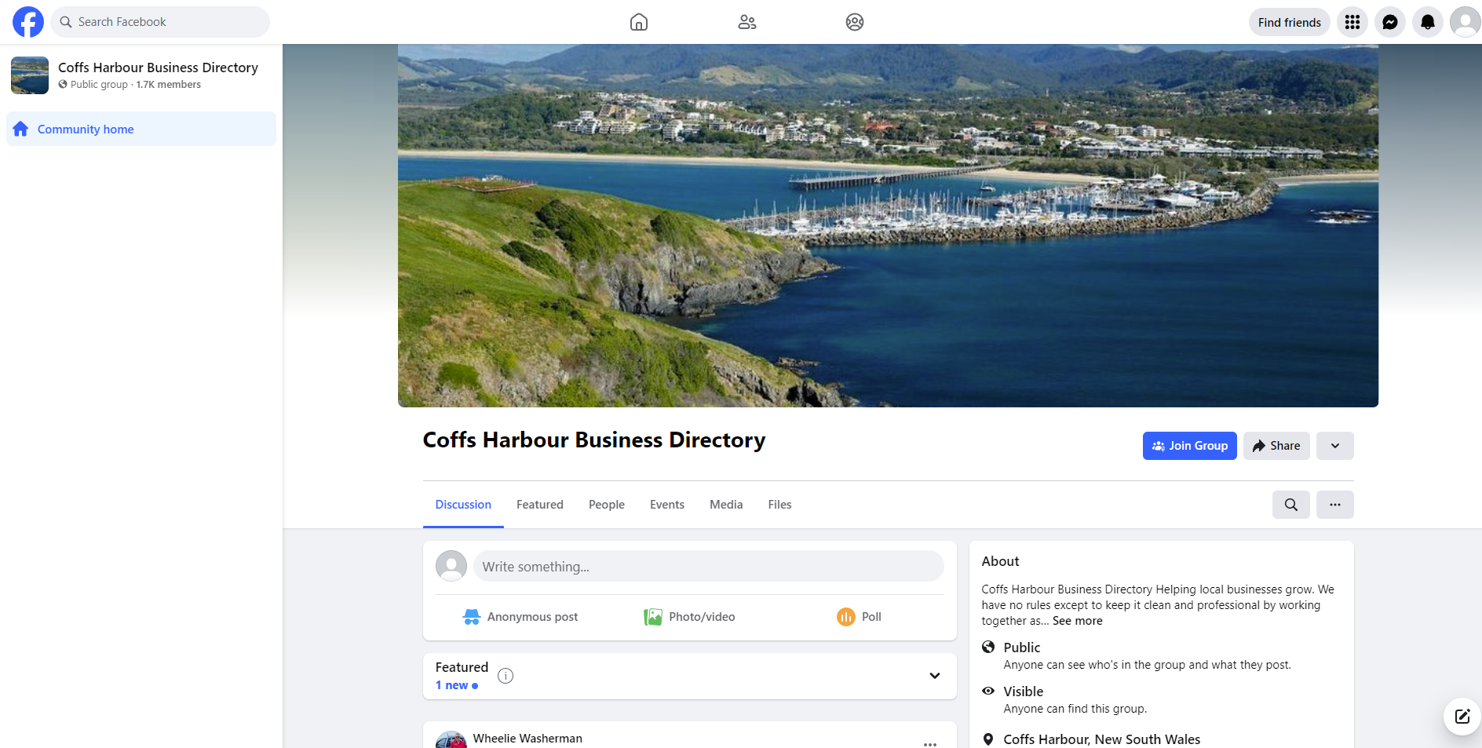Click the Photo/video picture icon
The height and width of the screenshot is (748, 1482).
[x=653, y=617]
